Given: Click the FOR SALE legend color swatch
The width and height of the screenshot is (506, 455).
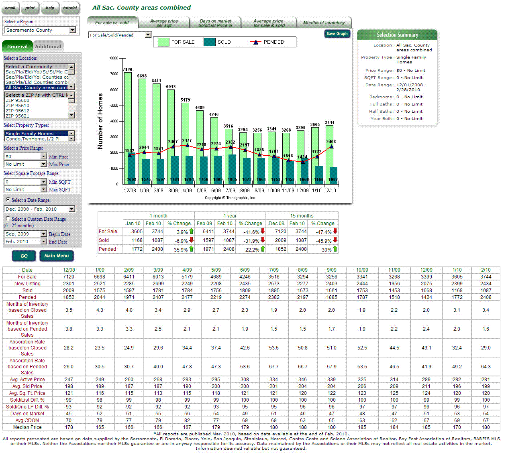Looking at the screenshot, I should click(x=163, y=42).
